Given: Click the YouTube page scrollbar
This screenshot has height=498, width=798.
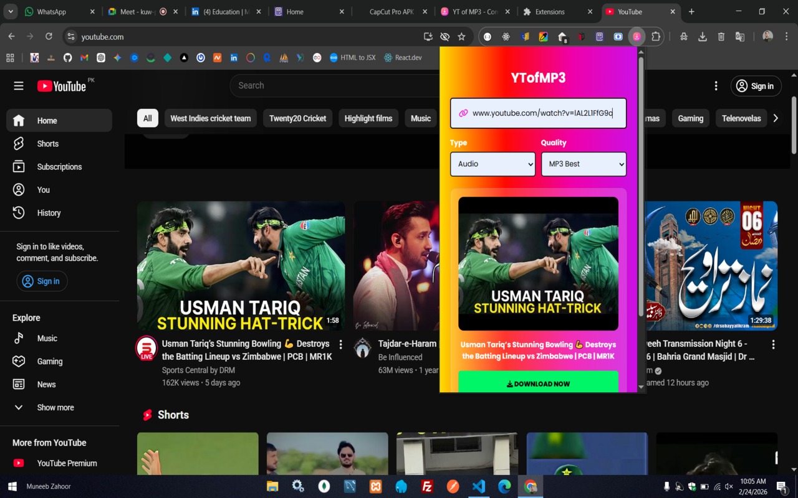Looking at the screenshot, I should click(x=794, y=125).
